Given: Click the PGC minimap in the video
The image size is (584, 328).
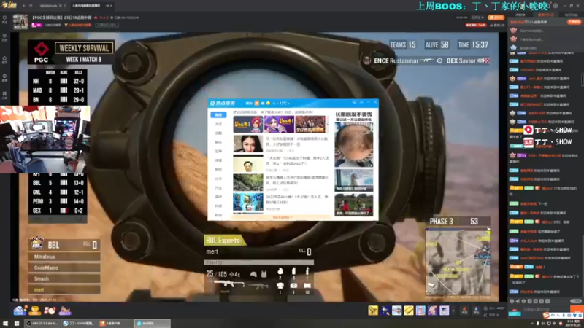Looking at the screenshot, I should pos(458,262).
